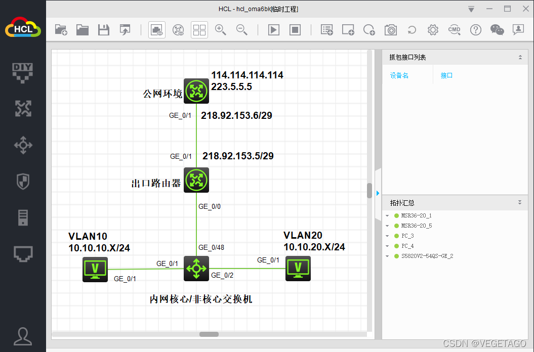The image size is (534, 352).
Task: Open the router category in left sidebar
Action: coord(23,108)
